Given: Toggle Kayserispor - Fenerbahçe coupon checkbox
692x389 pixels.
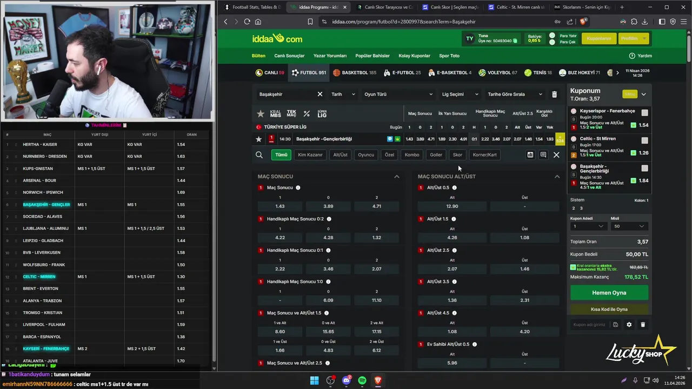Looking at the screenshot, I should [x=644, y=113].
